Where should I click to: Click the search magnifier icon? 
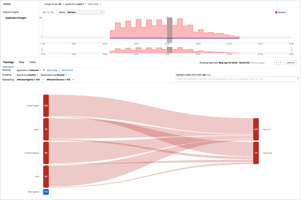coord(298,79)
